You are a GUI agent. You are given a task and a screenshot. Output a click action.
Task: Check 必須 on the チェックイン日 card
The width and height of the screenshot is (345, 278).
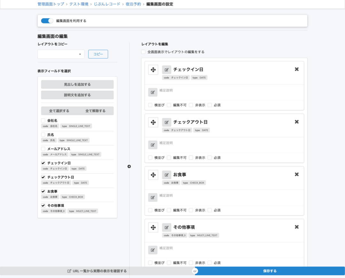[209, 105]
